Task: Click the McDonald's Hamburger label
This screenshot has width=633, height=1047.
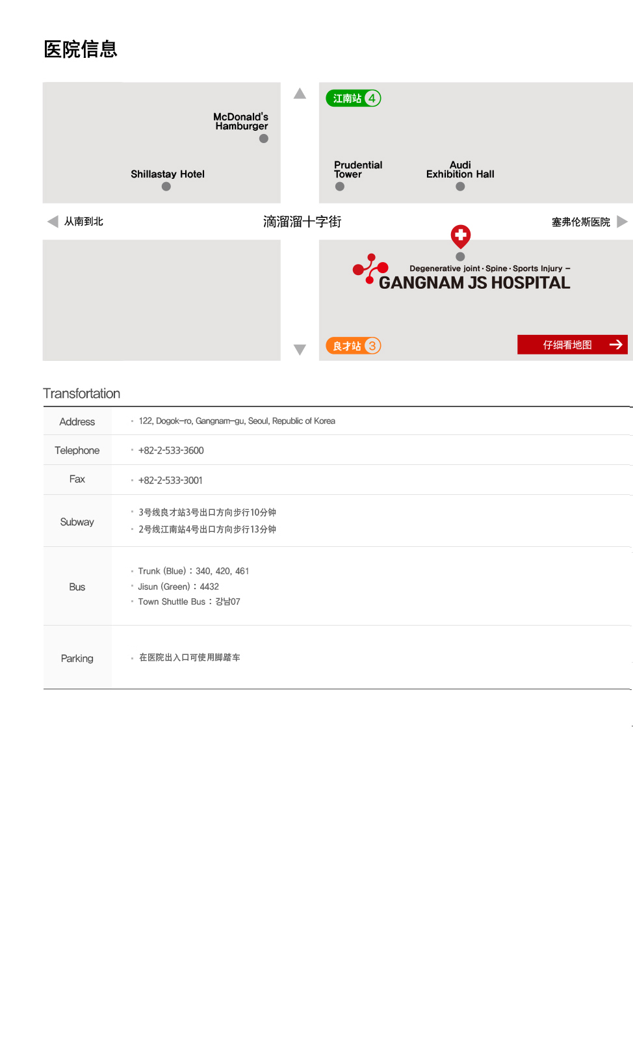Action: (x=241, y=122)
